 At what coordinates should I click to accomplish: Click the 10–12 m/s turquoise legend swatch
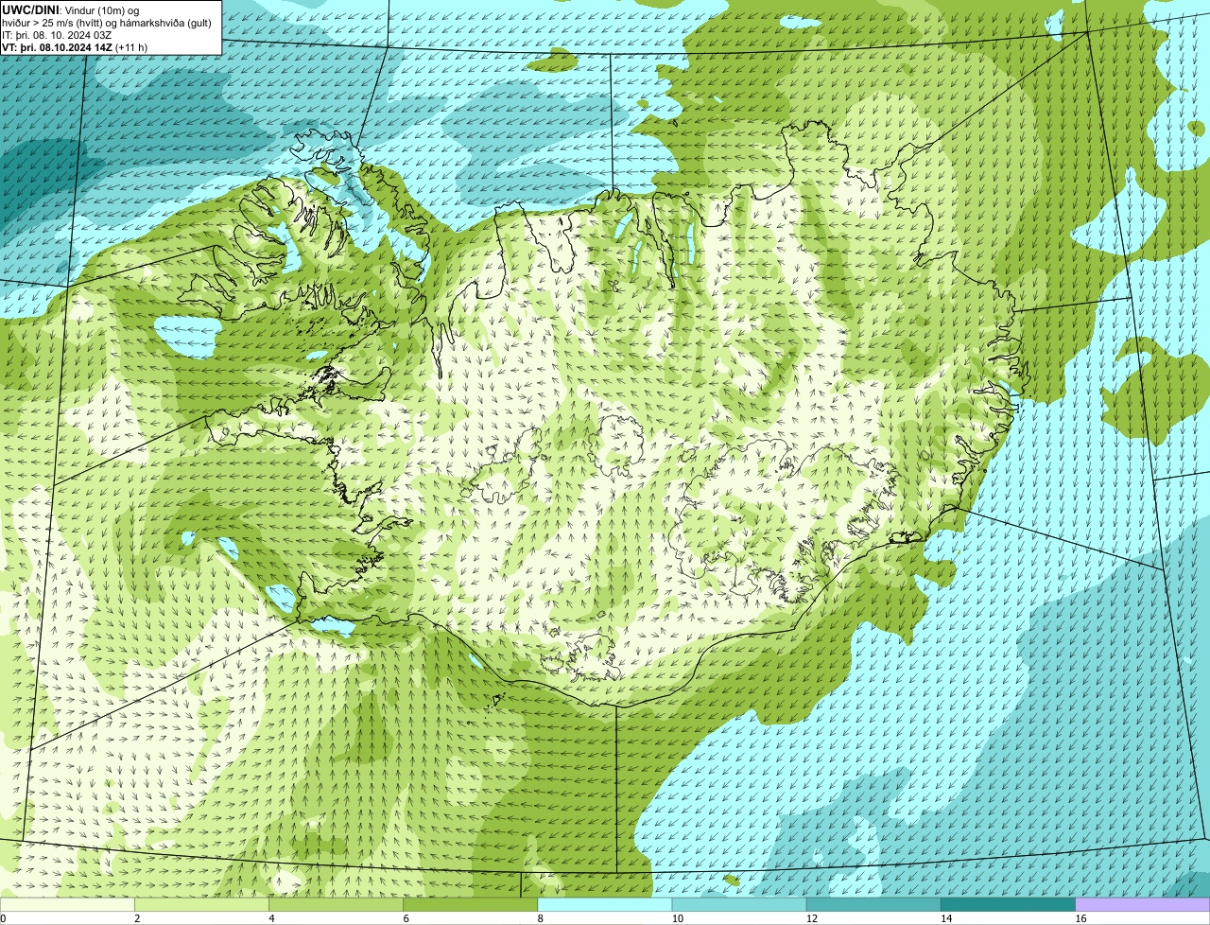coord(739,905)
